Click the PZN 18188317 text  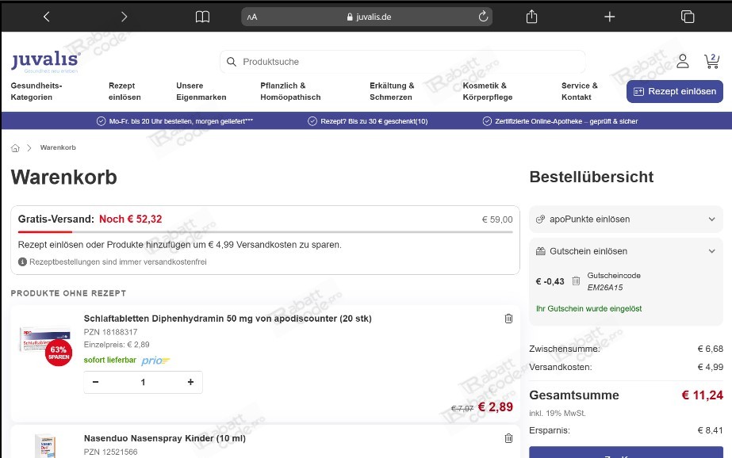(111, 332)
